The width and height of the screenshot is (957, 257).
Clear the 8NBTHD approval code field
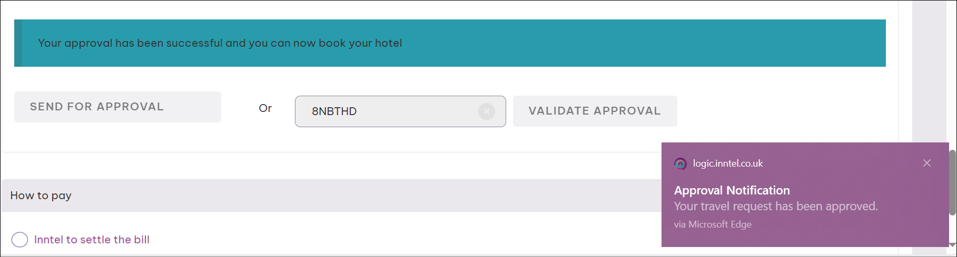click(487, 111)
